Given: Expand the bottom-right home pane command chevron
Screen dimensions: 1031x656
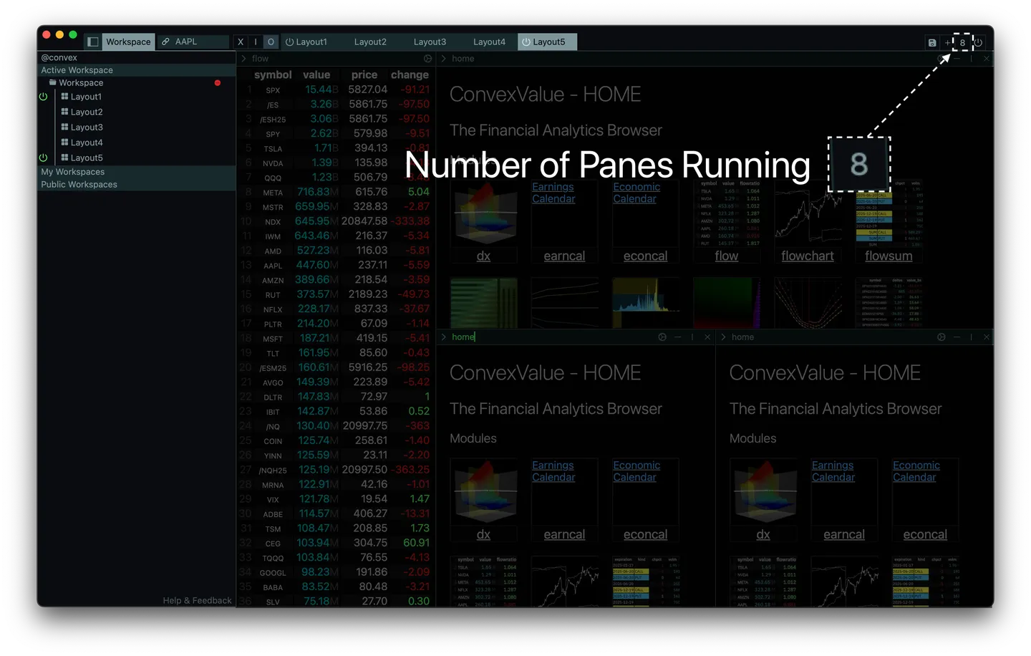Looking at the screenshot, I should pyautogui.click(x=723, y=337).
